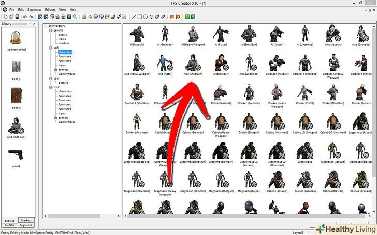The height and width of the screenshot is (235, 377).
Task: Click the Open file toolbar icon
Action: pos(11,17)
